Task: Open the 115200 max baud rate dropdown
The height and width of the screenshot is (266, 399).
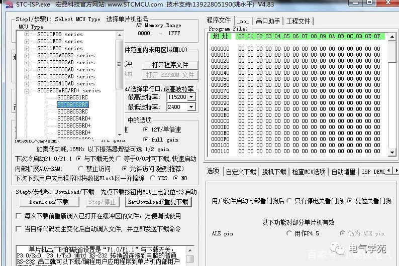Action: click(x=191, y=97)
